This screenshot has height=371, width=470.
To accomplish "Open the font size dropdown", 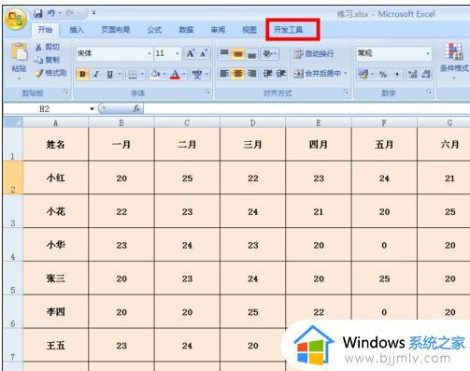I will point(178,53).
